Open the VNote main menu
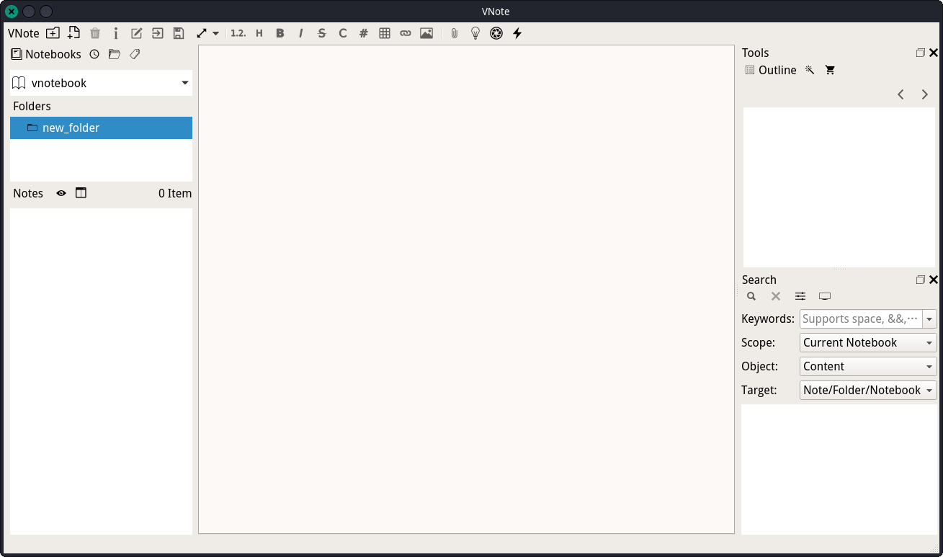Screen dimensions: 943x557 [x=24, y=33]
